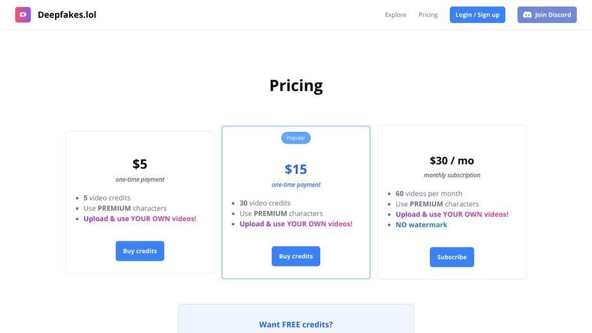Buy credits for the $15 plan

point(296,256)
